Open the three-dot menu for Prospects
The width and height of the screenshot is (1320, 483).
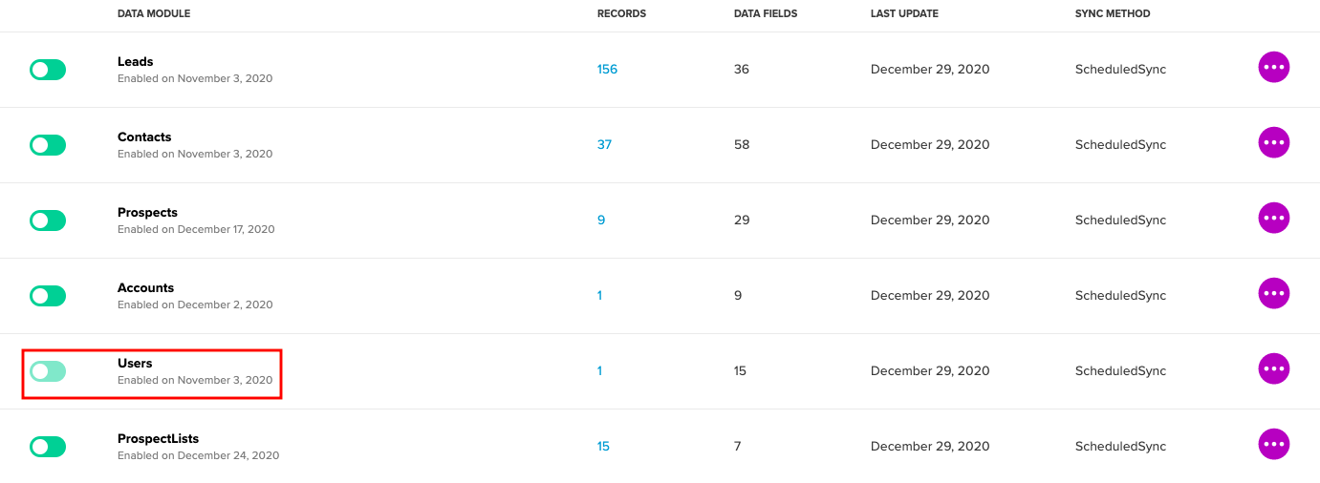(1273, 218)
